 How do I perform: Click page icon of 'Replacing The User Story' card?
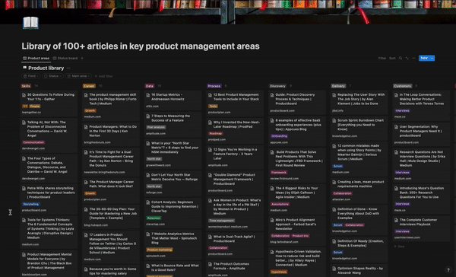point(334,95)
